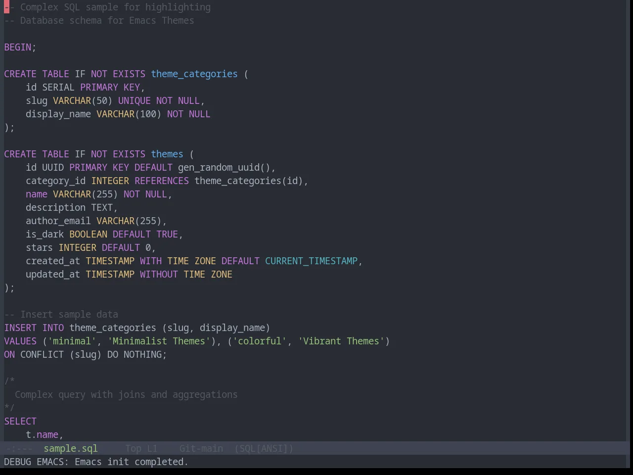Click the is_dark column name

(45, 234)
